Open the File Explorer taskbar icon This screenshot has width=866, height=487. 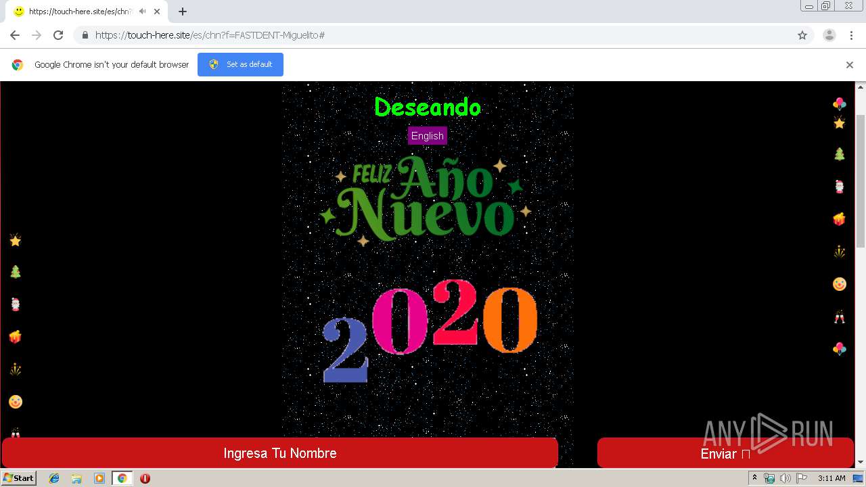tap(76, 478)
